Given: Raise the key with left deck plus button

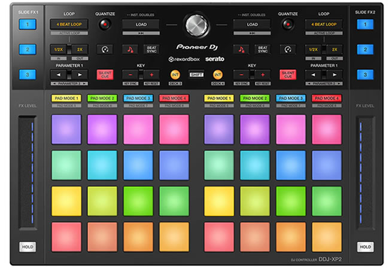Looking at the screenshot, I should [x=151, y=75].
